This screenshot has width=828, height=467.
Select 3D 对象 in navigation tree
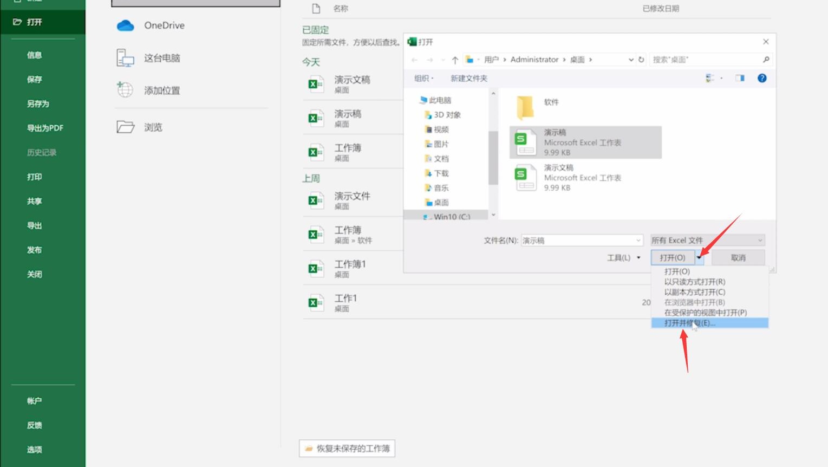pyautogui.click(x=442, y=115)
